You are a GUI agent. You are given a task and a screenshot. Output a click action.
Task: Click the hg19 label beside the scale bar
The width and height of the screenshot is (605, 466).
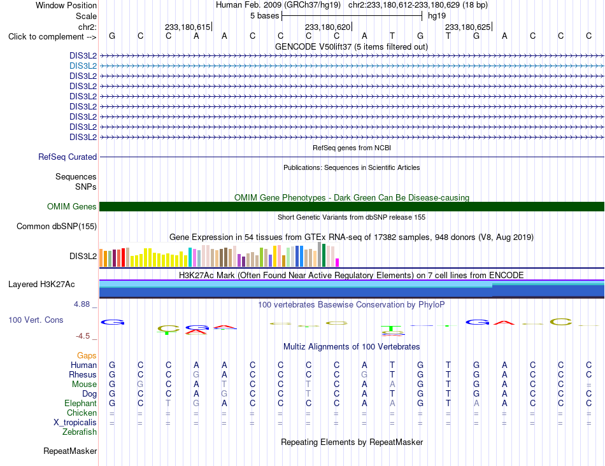[437, 16]
